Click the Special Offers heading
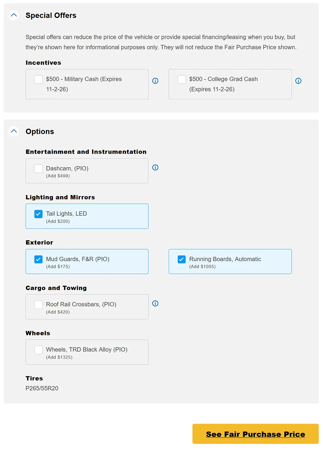The height and width of the screenshot is (450, 323). click(x=51, y=15)
